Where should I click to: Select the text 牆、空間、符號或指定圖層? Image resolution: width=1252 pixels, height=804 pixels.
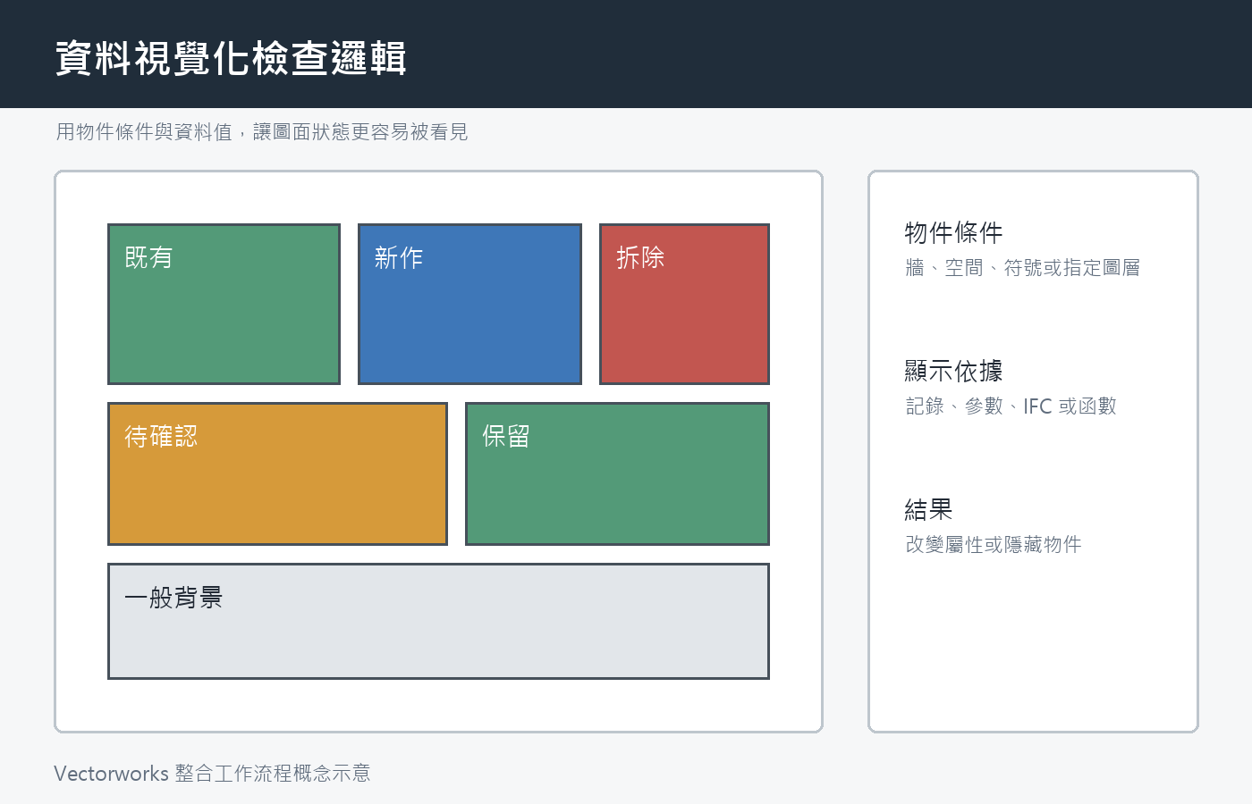1022,268
